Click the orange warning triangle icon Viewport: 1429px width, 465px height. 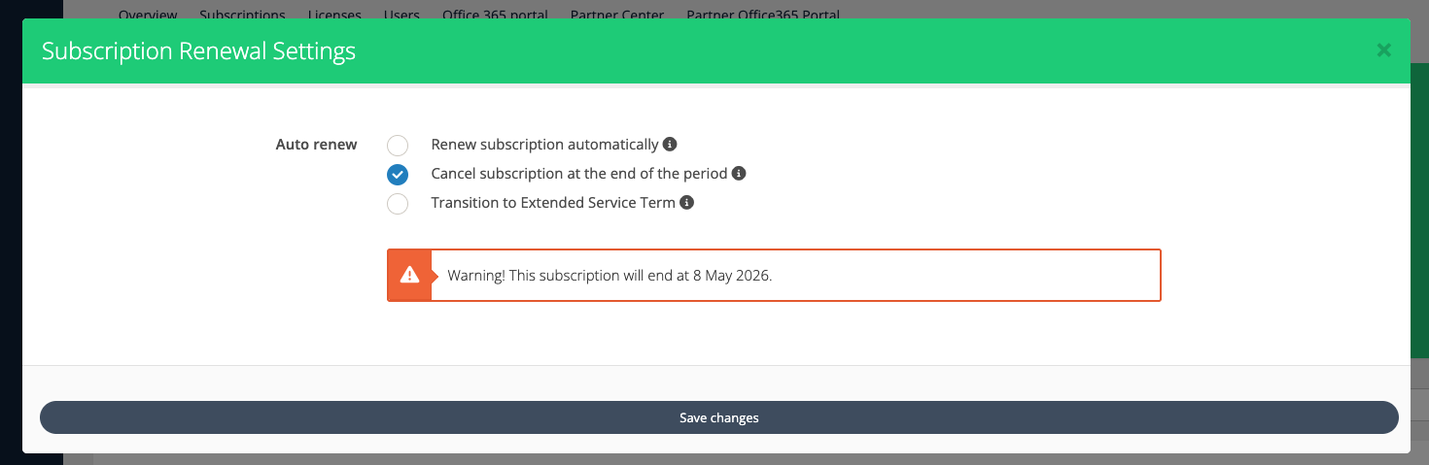pos(409,276)
